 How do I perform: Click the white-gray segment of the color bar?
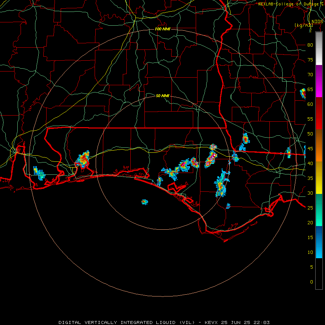[x=319, y=48]
